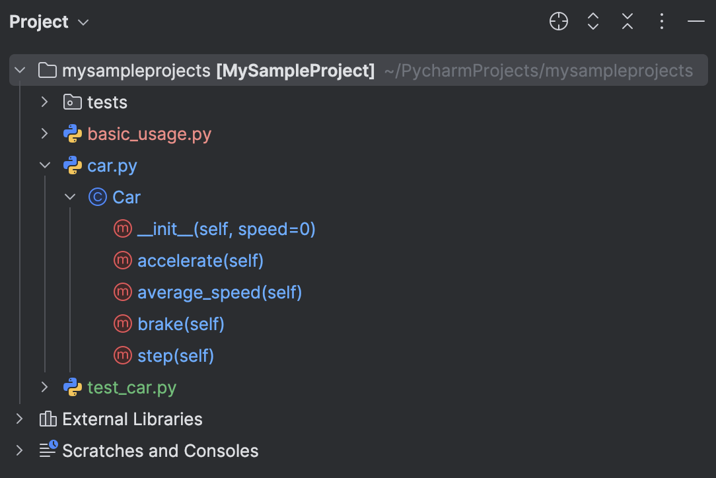Collapse the mysampleprojects root node

pyautogui.click(x=18, y=69)
